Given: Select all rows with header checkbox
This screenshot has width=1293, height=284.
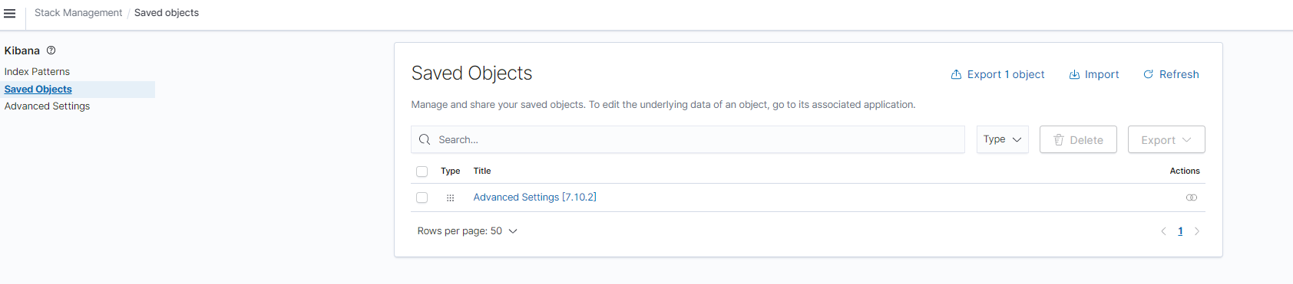Looking at the screenshot, I should [422, 171].
